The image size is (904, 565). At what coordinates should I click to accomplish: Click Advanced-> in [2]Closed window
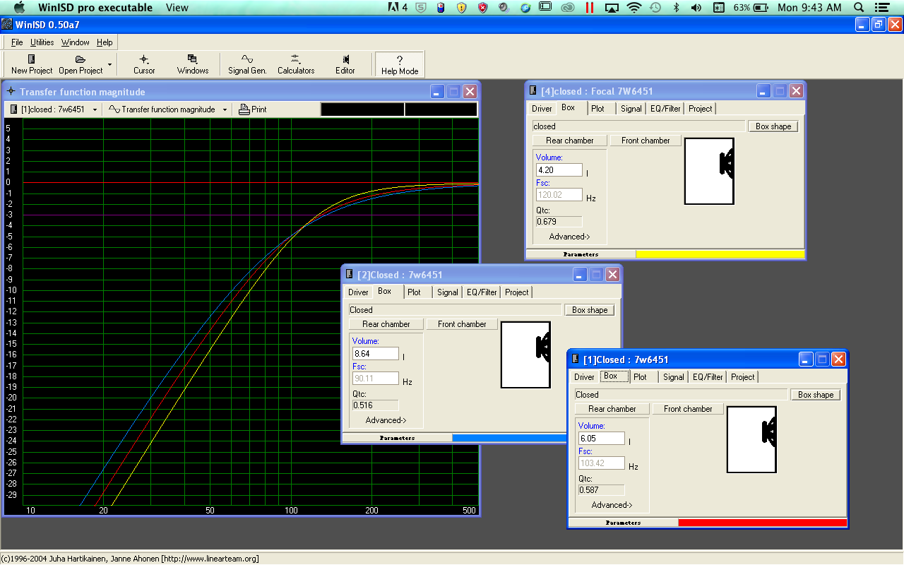[386, 420]
